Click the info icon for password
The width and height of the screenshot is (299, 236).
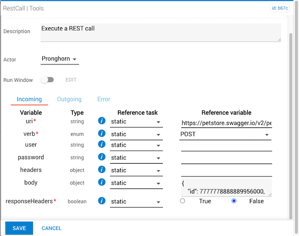tap(102, 157)
